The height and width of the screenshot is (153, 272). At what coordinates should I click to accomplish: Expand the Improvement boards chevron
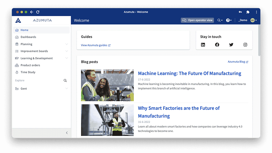coord(67,51)
